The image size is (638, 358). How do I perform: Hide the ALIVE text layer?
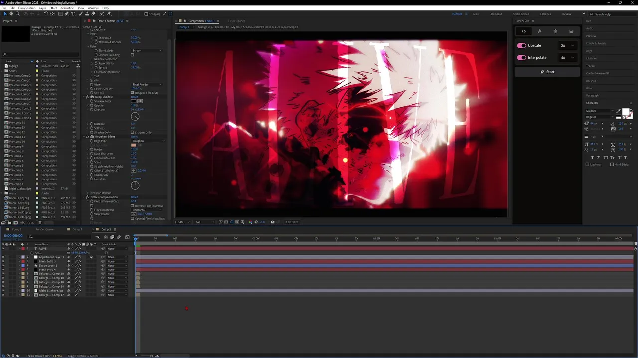pyautogui.click(x=3, y=248)
